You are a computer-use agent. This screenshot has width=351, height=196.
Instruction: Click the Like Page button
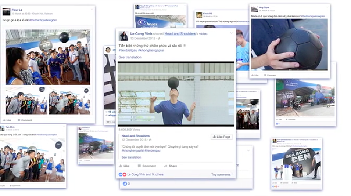click(x=221, y=137)
